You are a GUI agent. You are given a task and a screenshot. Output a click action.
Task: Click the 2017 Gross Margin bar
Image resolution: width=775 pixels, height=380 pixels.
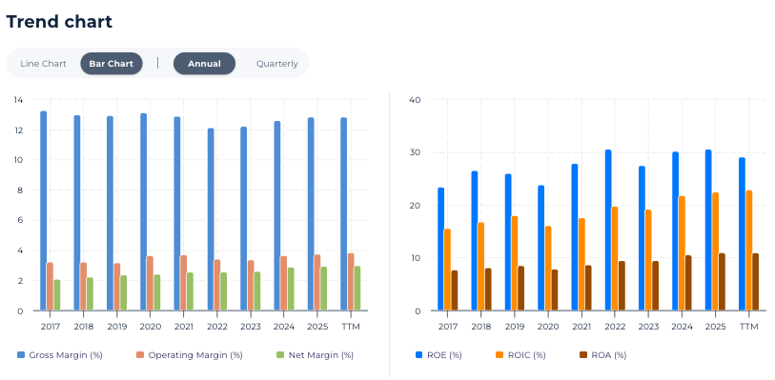tap(44, 210)
